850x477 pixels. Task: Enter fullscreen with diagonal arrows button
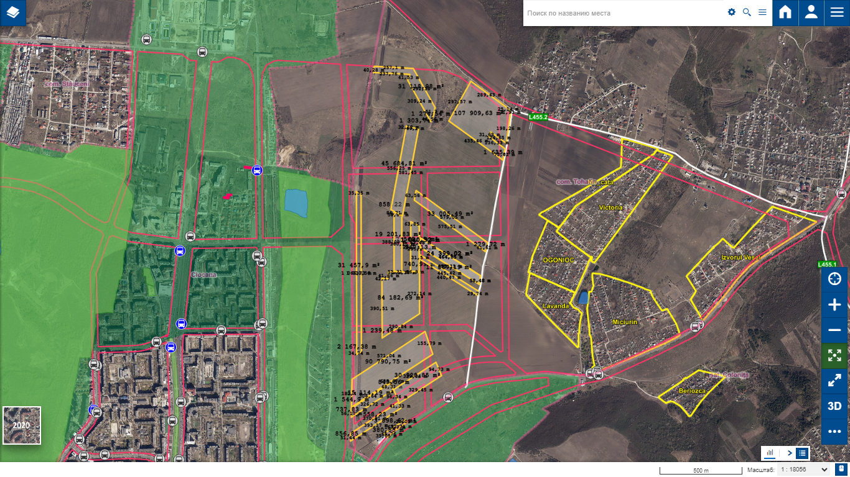(x=834, y=381)
